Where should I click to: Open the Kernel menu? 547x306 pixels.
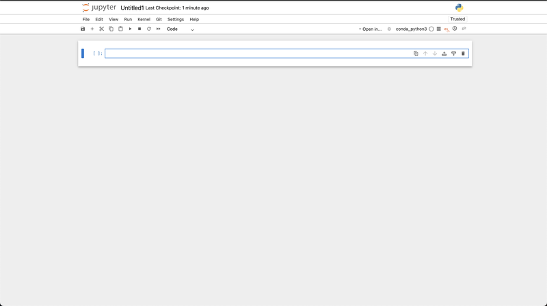coord(144,20)
